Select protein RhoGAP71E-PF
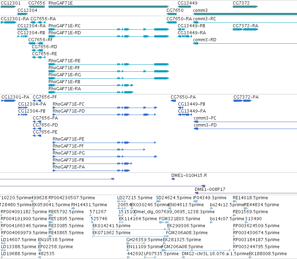The height and width of the screenshot is (259, 297). click(99, 150)
